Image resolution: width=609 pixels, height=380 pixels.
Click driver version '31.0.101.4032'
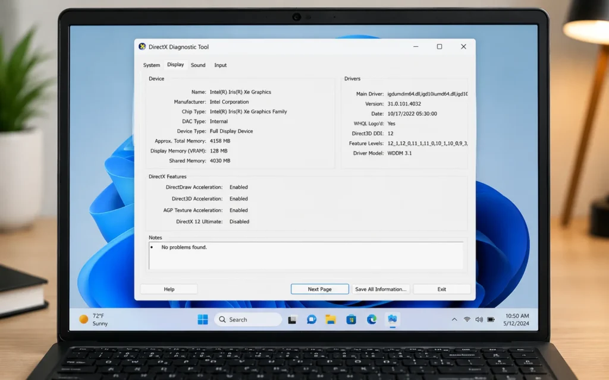[x=404, y=104]
